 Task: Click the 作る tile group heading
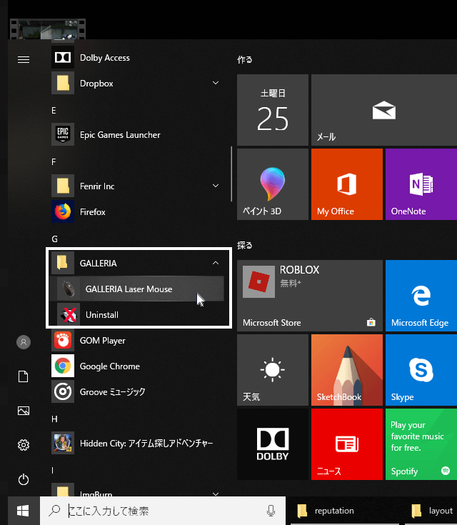pyautogui.click(x=245, y=59)
